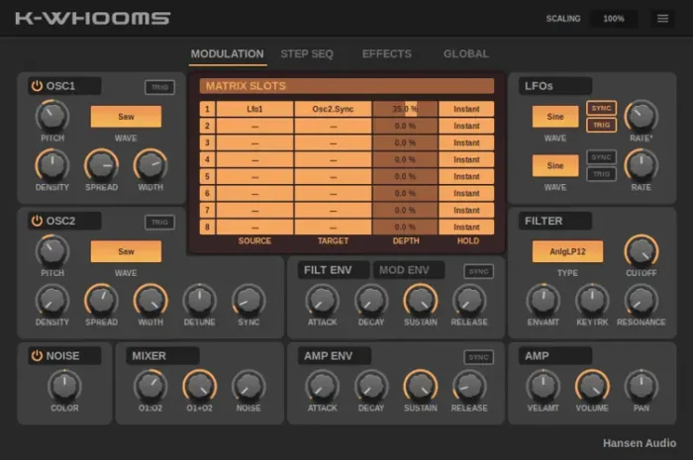Click matrix slot number 5 button
The width and height of the screenshot is (693, 460).
(x=207, y=176)
